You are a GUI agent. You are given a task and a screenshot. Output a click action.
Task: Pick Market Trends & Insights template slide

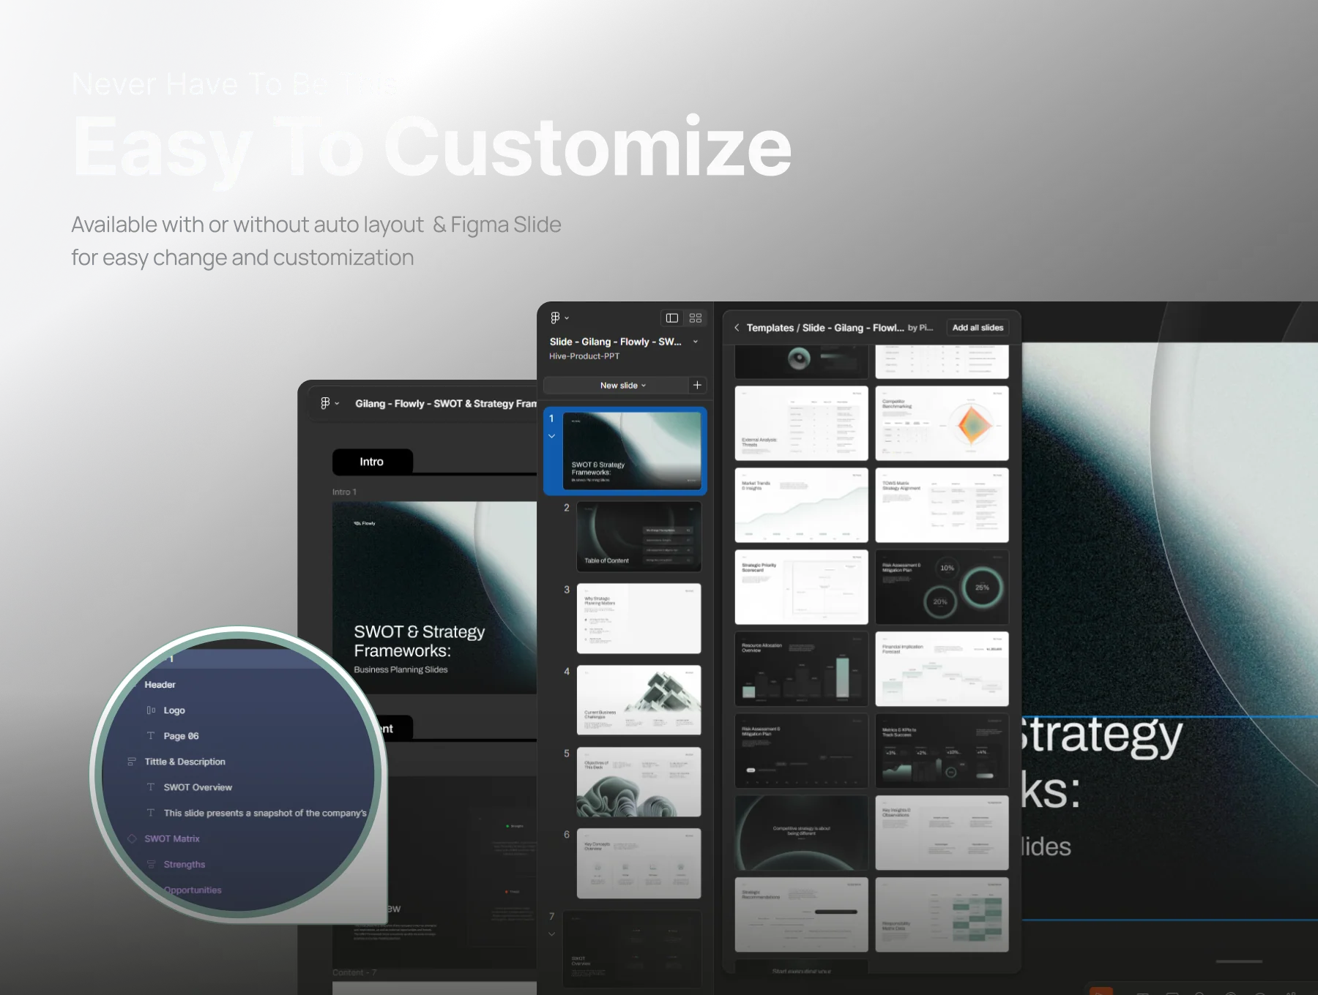click(x=801, y=505)
